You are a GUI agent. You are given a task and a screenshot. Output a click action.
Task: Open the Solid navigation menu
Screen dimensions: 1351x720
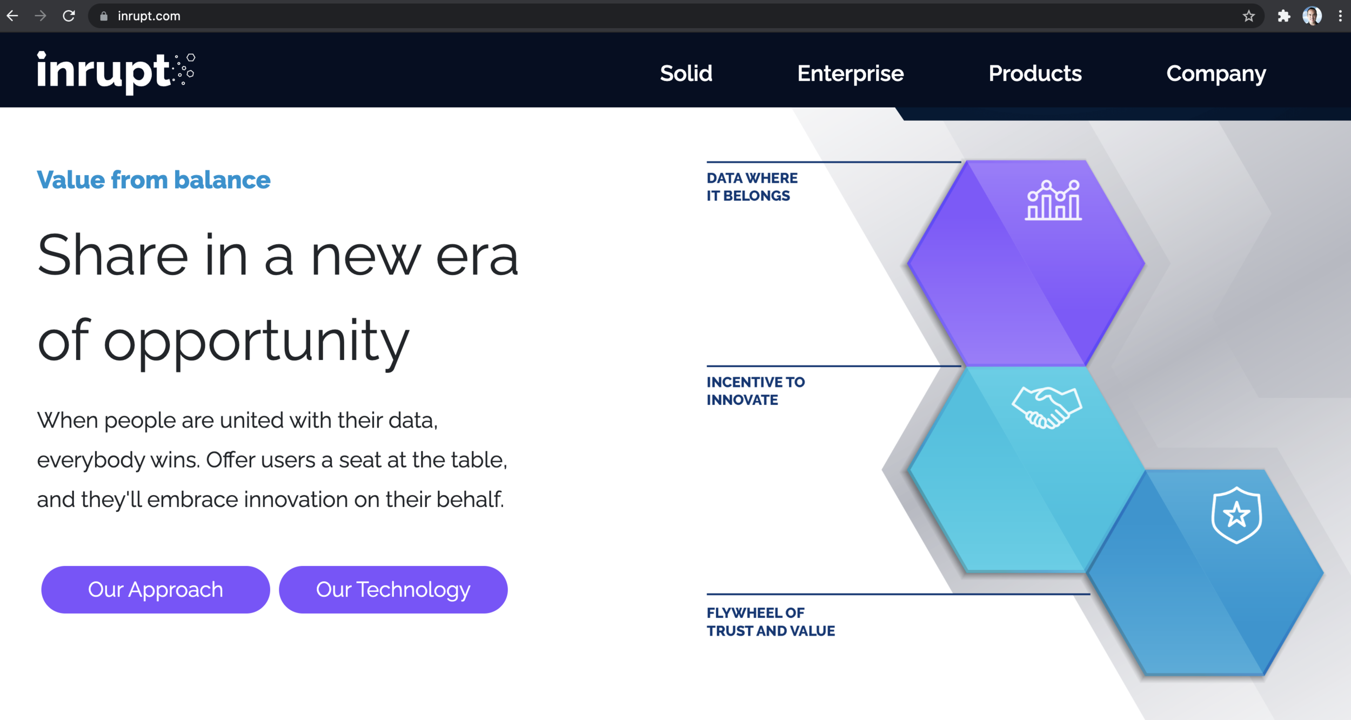pyautogui.click(x=686, y=74)
